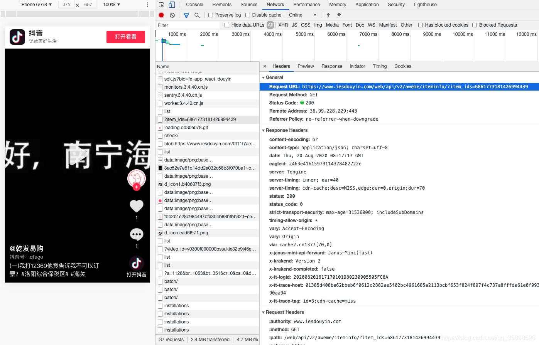Image resolution: width=539 pixels, height=345 pixels.
Task: Check the Hide data URLs checkbox
Action: (227, 25)
